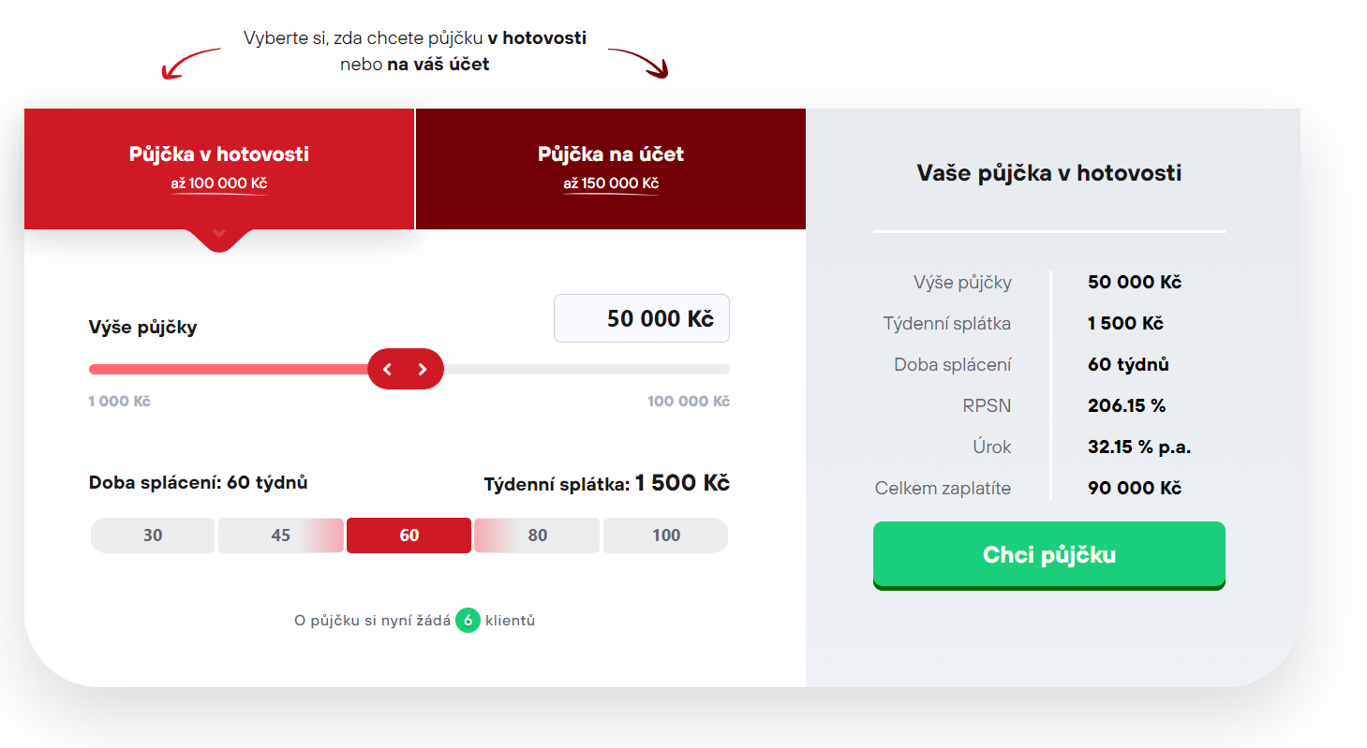Click the right arrow on the slider handle
This screenshot has width=1367, height=748.
tap(423, 369)
